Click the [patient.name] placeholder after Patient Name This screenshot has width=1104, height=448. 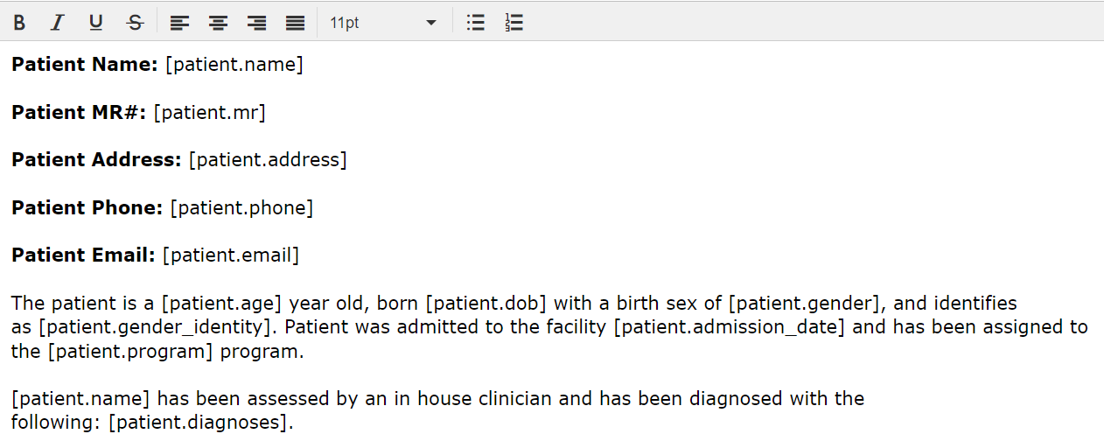point(234,65)
